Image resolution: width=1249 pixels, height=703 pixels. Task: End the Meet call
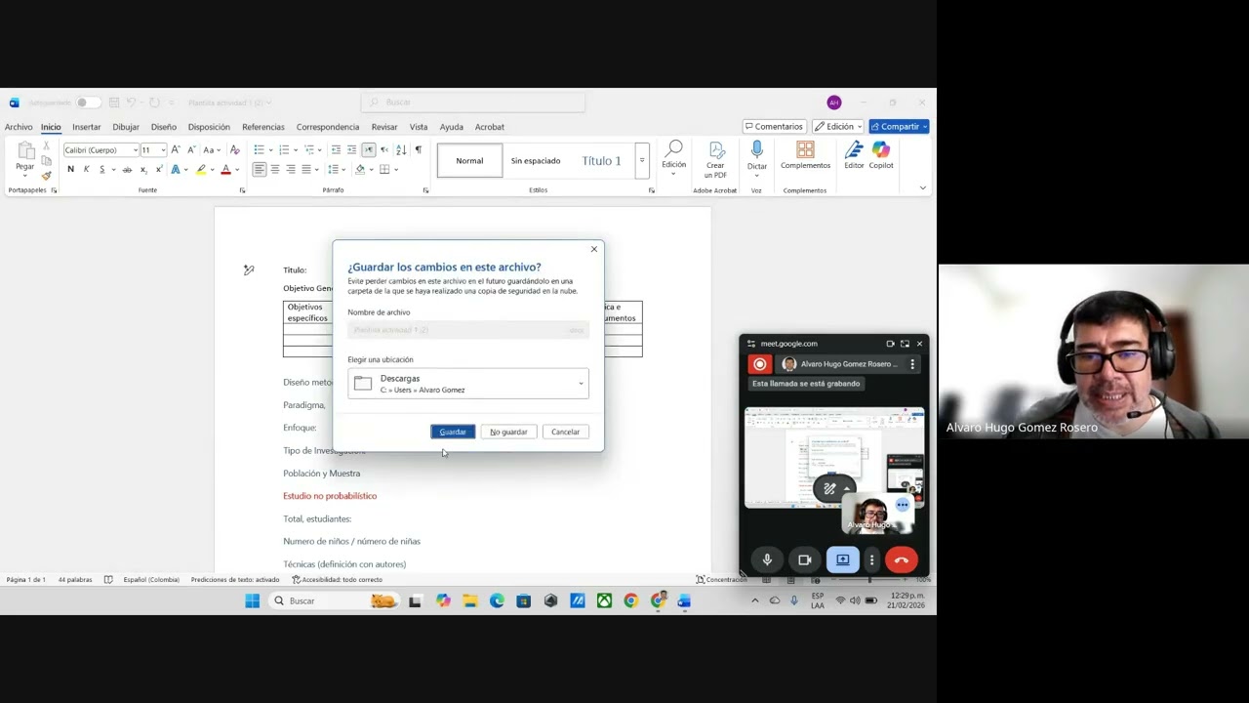pyautogui.click(x=902, y=560)
